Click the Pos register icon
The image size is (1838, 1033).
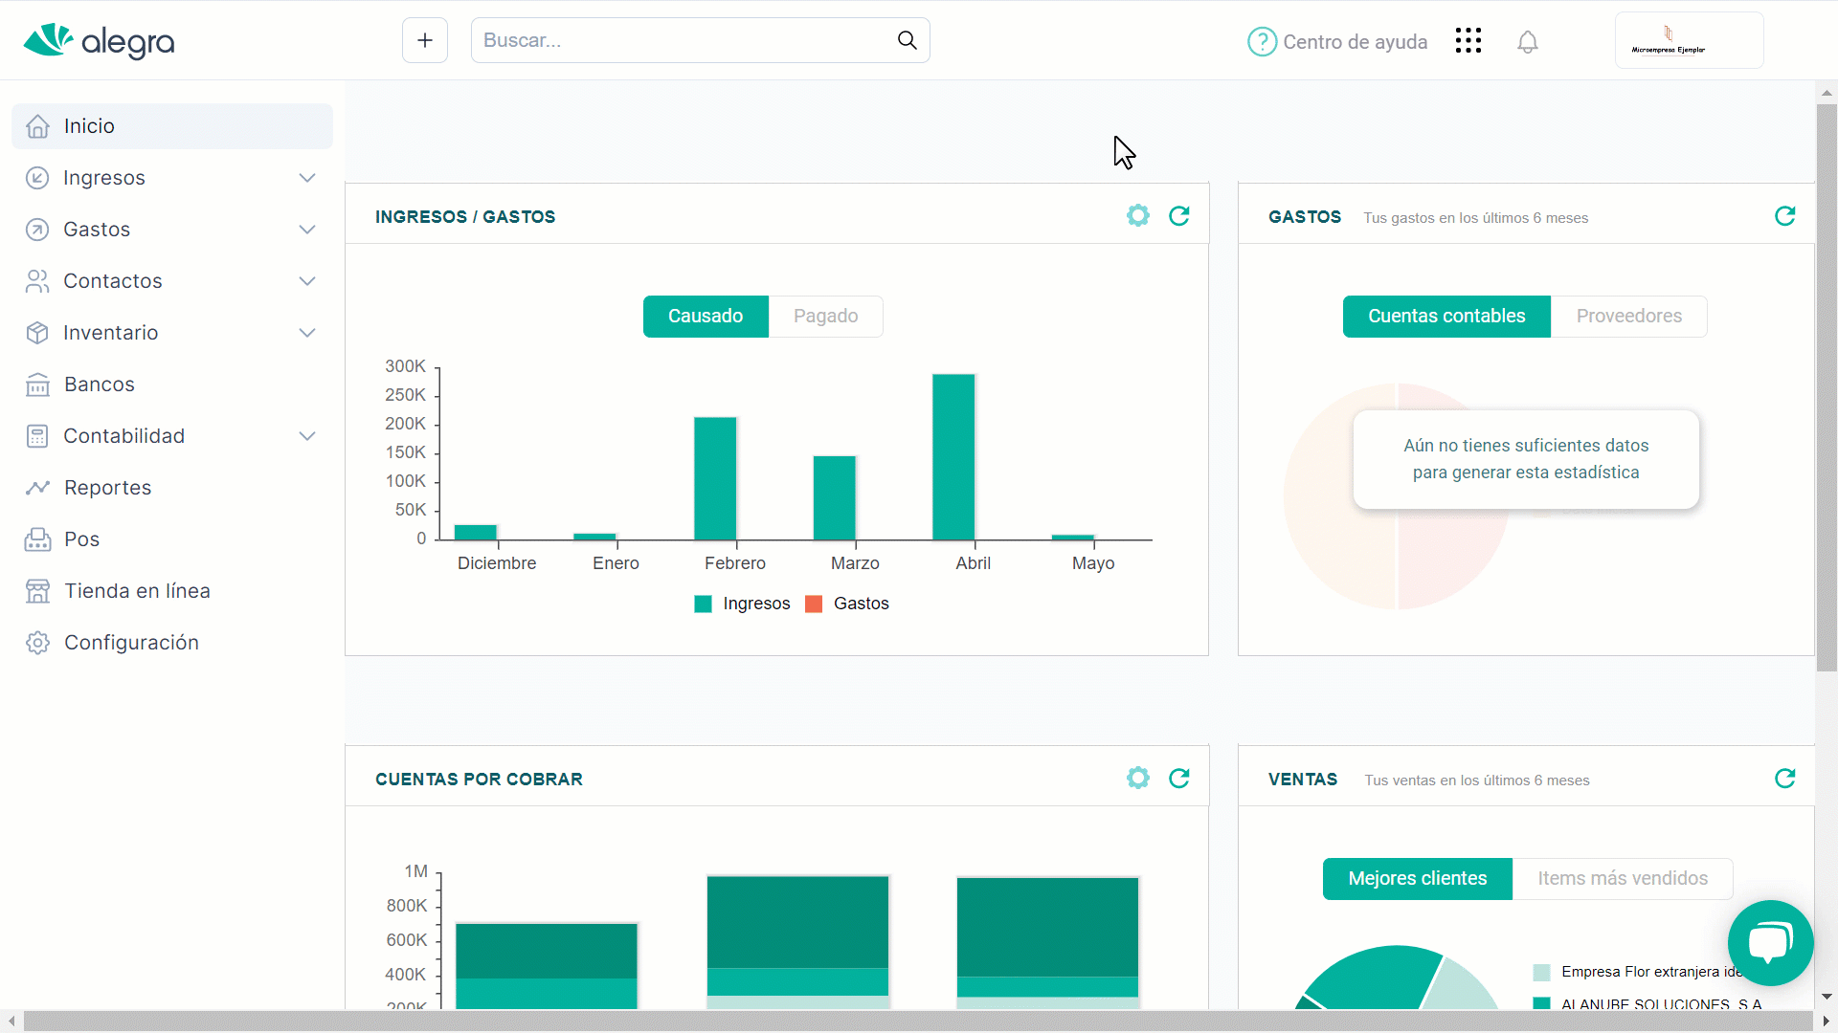37,539
